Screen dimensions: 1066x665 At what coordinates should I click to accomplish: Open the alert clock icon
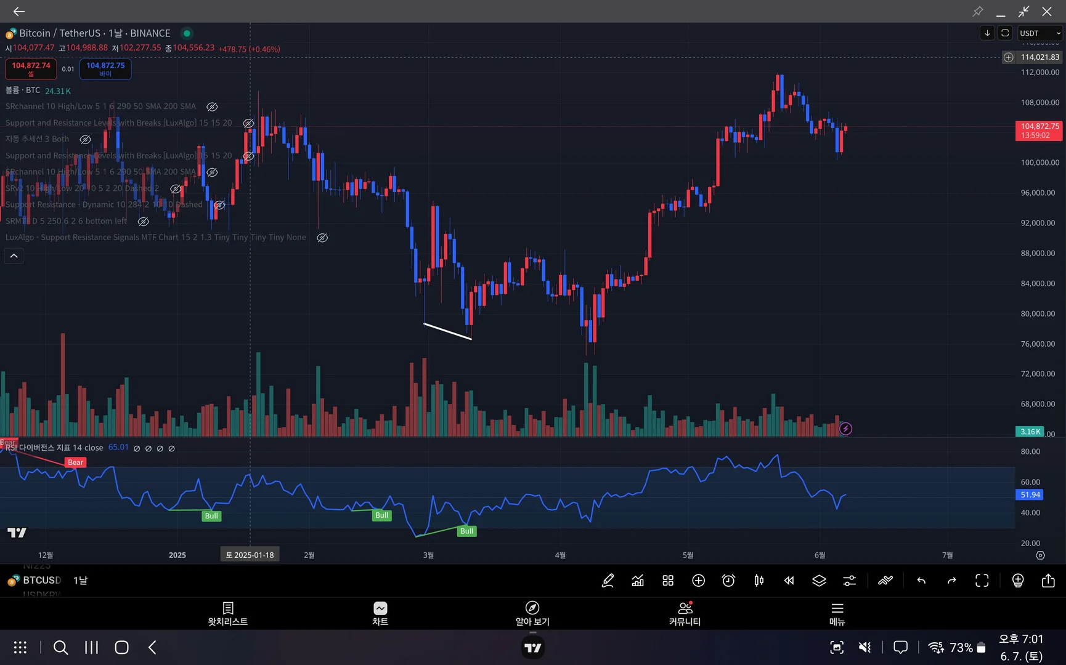coord(728,581)
